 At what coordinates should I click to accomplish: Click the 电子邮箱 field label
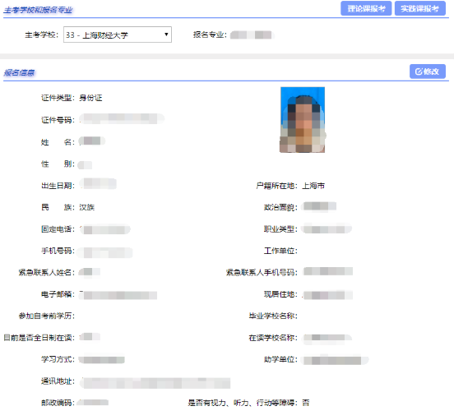(58, 294)
